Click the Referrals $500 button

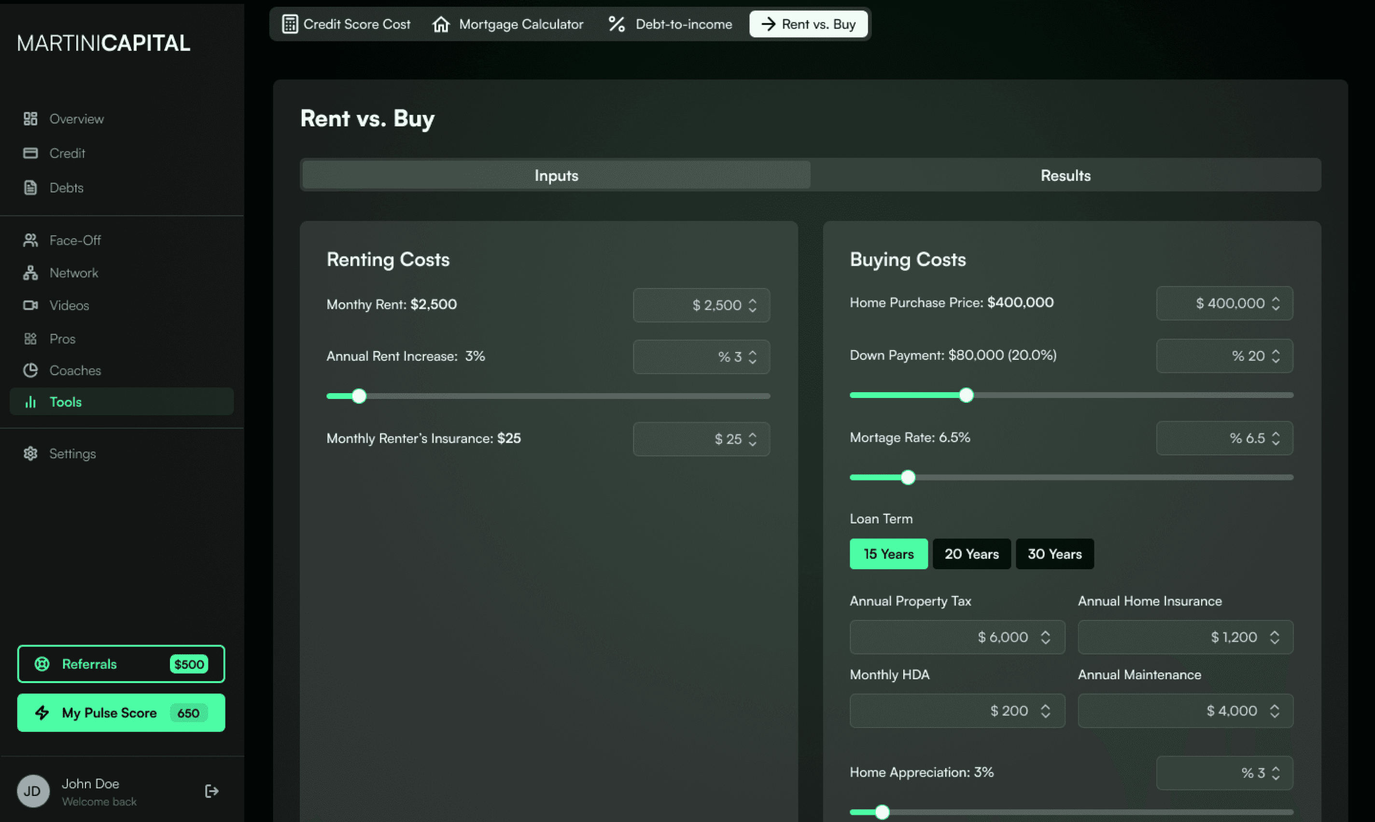tap(121, 664)
